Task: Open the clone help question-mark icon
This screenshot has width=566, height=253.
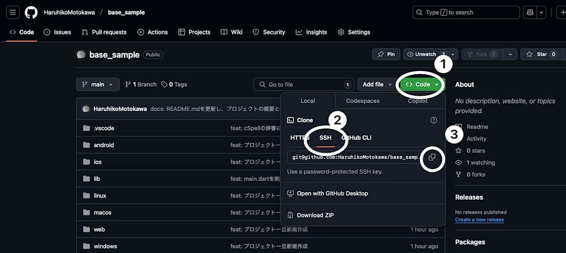Action: (x=434, y=120)
